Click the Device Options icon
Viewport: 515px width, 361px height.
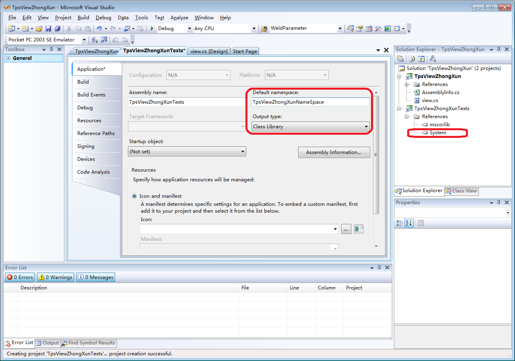coord(104,40)
